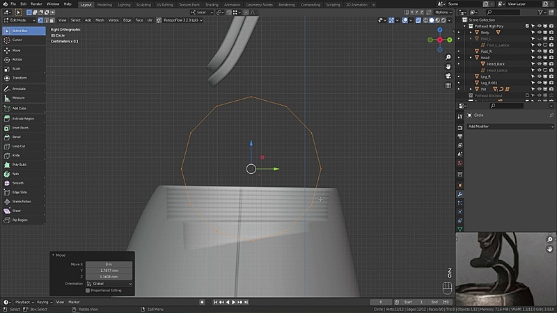Image resolution: width=557 pixels, height=313 pixels.
Task: Pick the Scale tool
Action: click(x=24, y=69)
